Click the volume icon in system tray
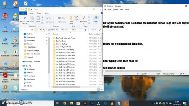 pyautogui.click(x=167, y=103)
